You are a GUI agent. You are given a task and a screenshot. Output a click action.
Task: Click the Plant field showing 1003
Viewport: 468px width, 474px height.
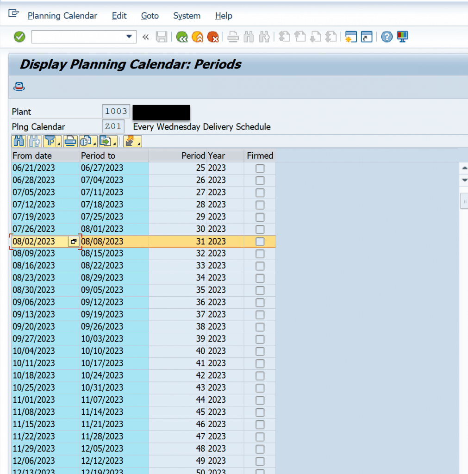click(x=116, y=111)
